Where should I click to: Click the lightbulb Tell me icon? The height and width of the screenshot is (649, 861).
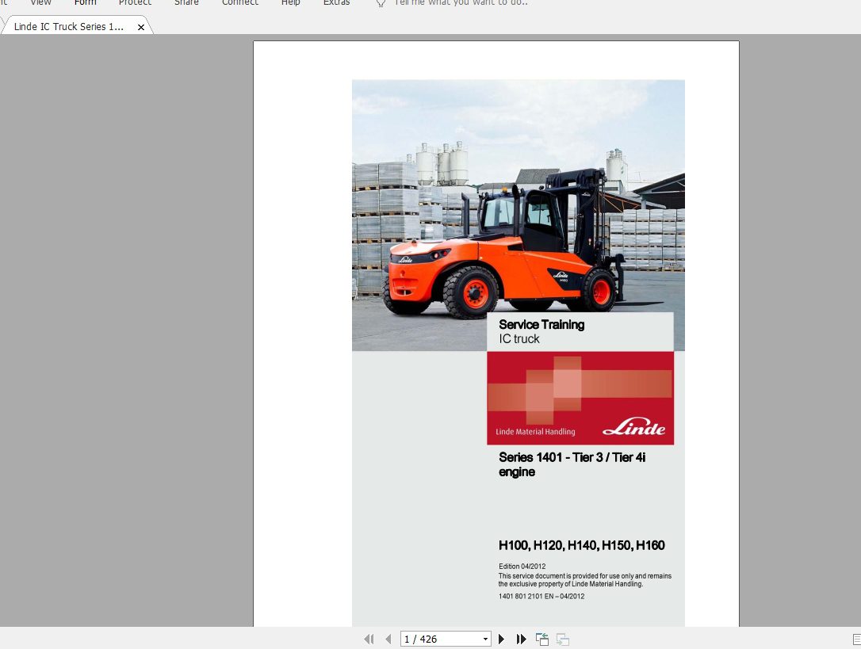[381, 2]
